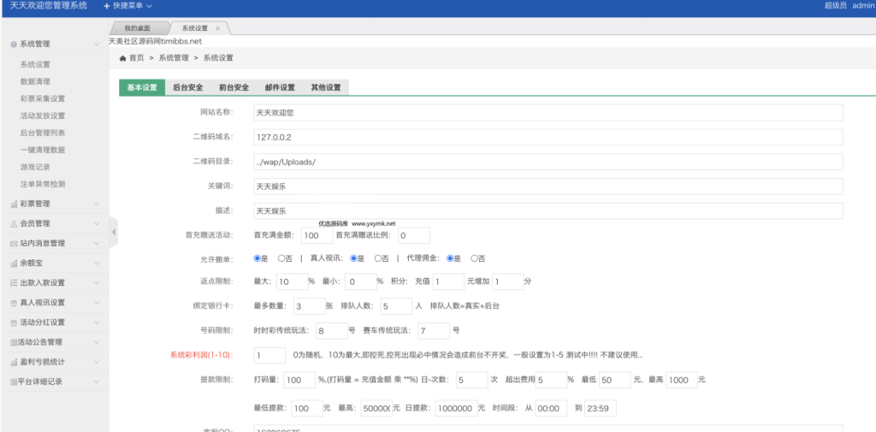Expand the 彩票管理 section chevron

pyautogui.click(x=98, y=204)
